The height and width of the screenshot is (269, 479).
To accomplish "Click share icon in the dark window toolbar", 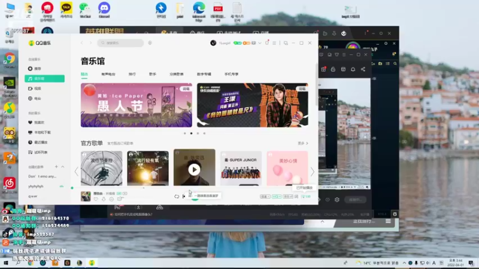I will click(363, 69).
